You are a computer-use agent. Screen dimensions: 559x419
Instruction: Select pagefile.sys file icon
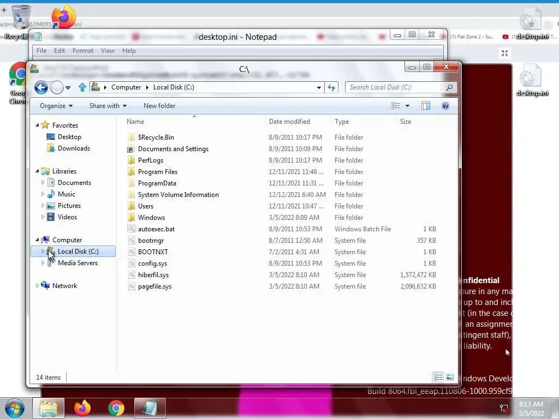pos(131,286)
